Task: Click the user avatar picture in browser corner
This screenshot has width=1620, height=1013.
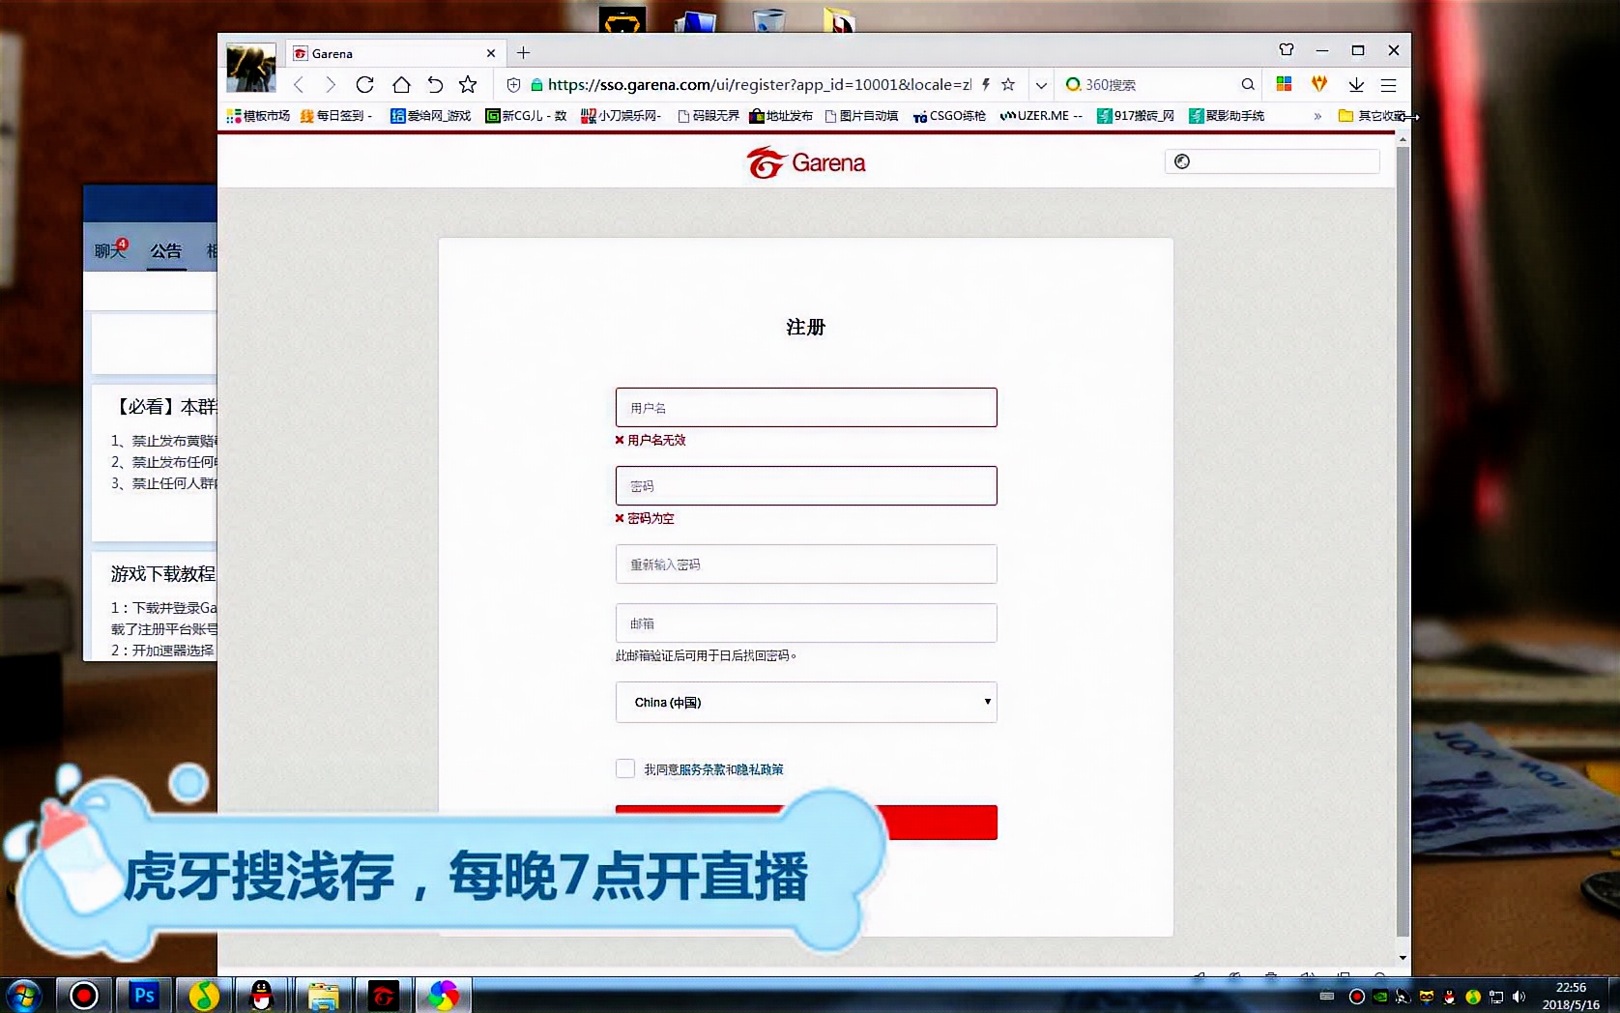Action: [251, 67]
